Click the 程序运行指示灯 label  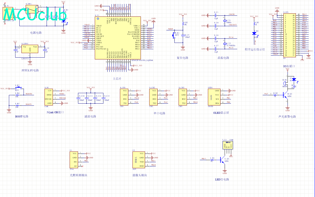255,49
